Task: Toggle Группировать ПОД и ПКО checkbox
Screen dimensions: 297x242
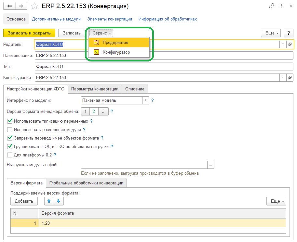Action: point(10,146)
